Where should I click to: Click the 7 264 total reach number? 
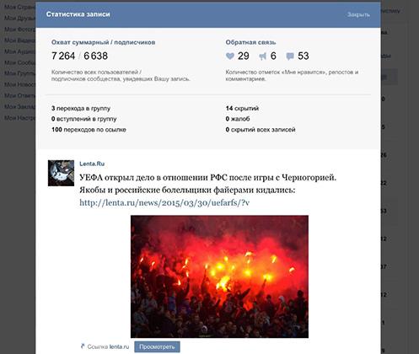(63, 56)
